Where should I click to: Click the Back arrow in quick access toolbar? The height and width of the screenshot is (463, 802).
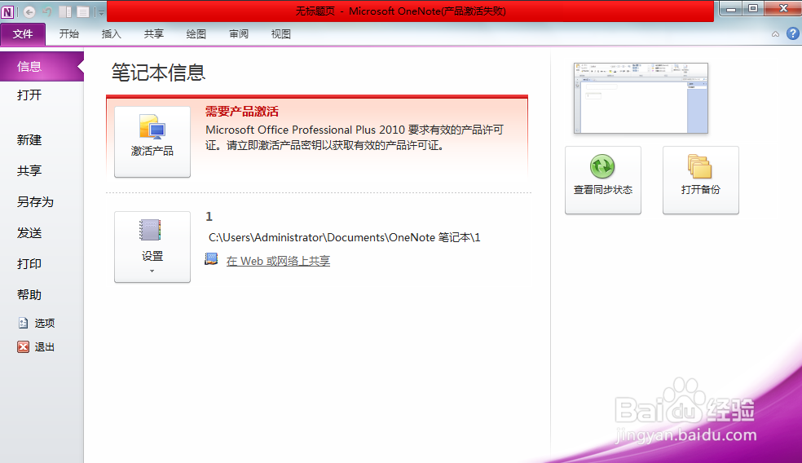pyautogui.click(x=29, y=11)
